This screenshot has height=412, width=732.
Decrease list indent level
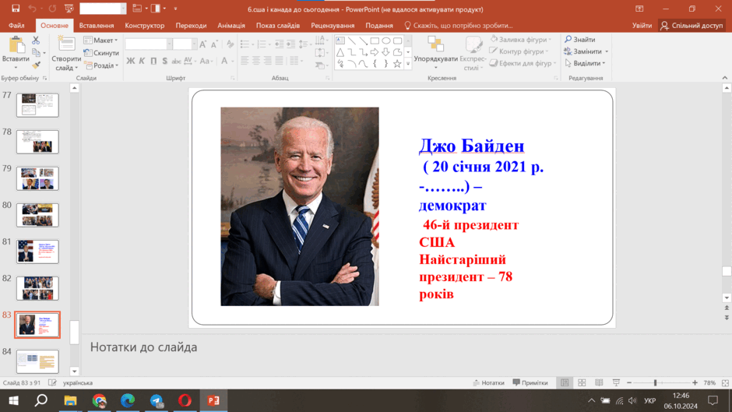(279, 44)
